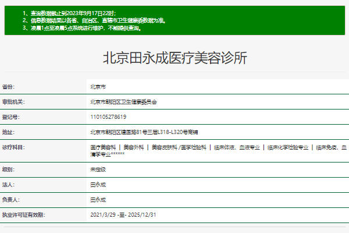Click the 诊疗科目 label

pos(13,147)
